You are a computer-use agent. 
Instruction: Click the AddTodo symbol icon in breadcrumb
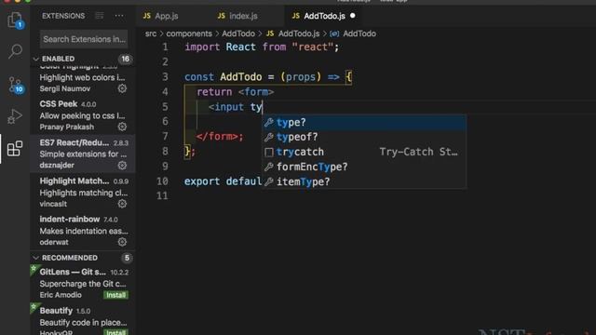(x=334, y=33)
